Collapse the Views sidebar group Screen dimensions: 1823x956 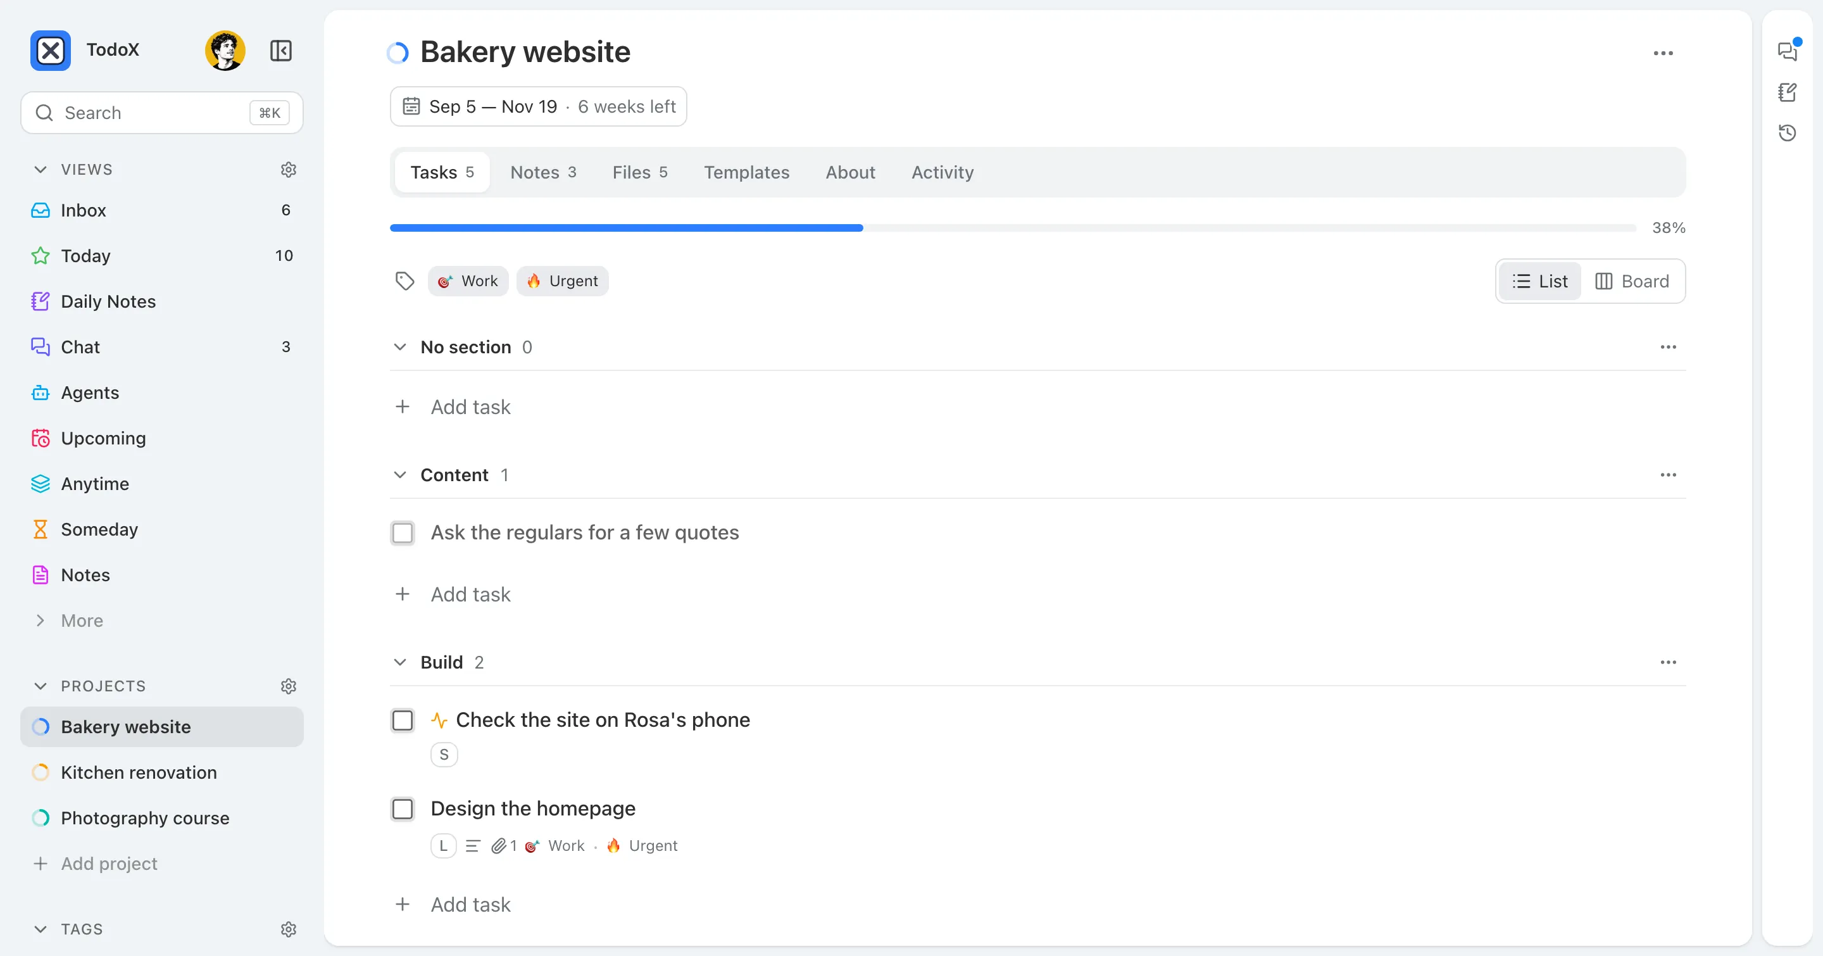(41, 170)
